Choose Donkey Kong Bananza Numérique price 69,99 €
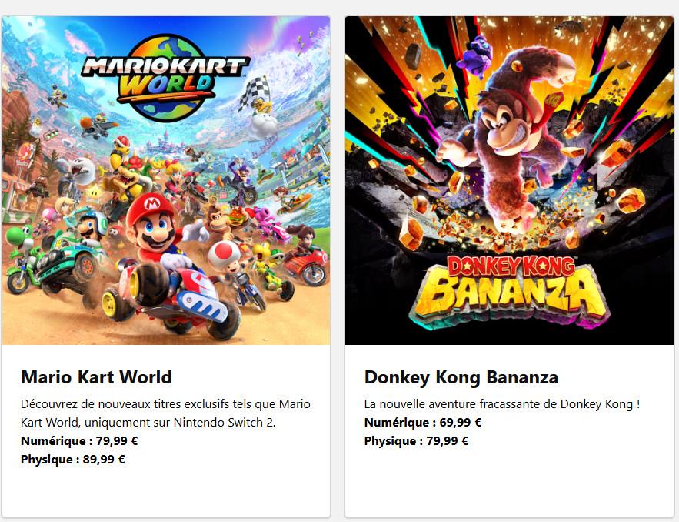The width and height of the screenshot is (679, 522). click(x=422, y=423)
